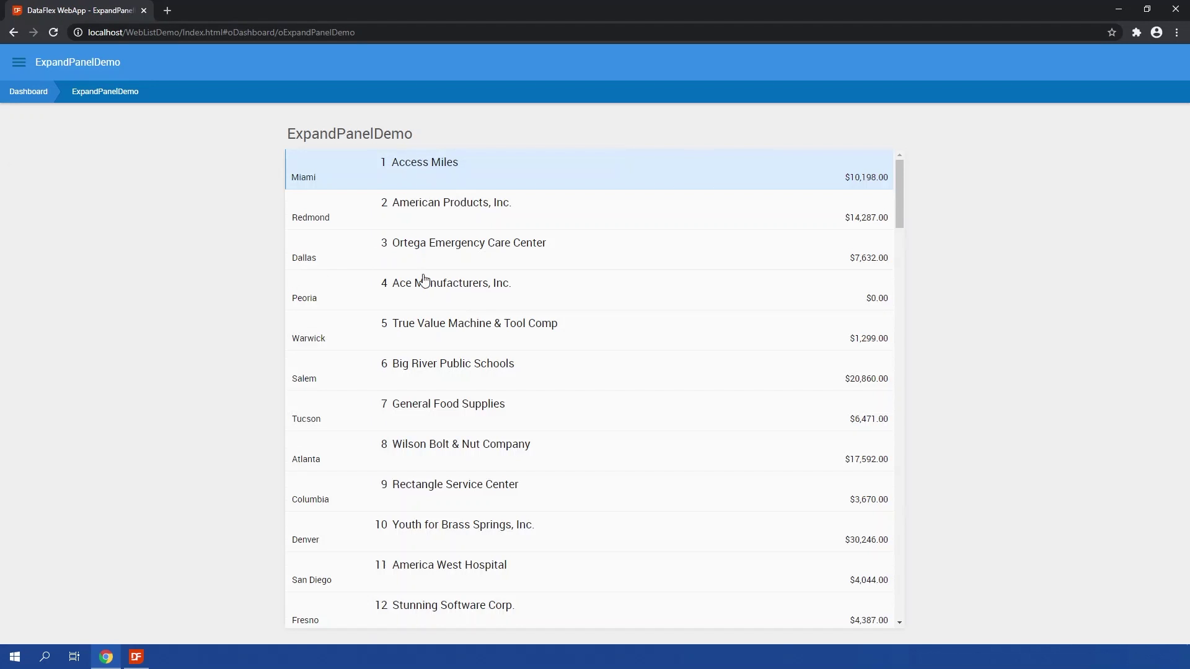The width and height of the screenshot is (1190, 669).
Task: Open Chrome three-dot options menu
Action: (1176, 32)
